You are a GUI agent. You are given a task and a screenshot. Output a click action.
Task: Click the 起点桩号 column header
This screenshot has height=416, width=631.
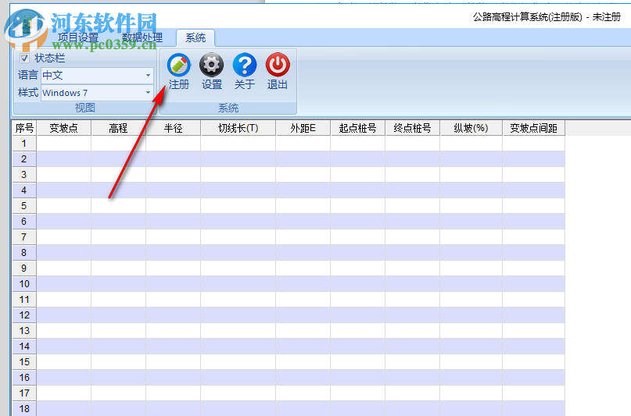point(358,128)
